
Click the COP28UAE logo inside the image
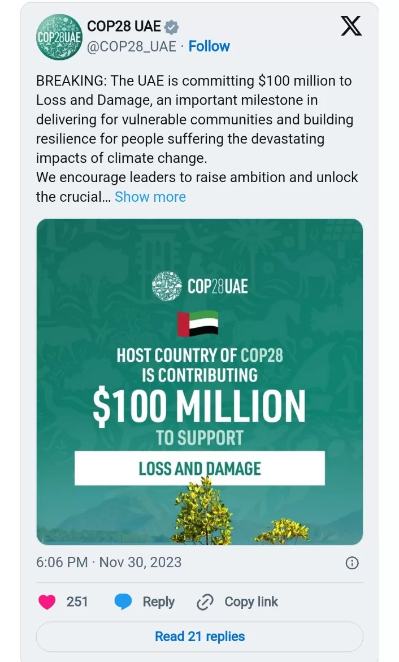(200, 286)
